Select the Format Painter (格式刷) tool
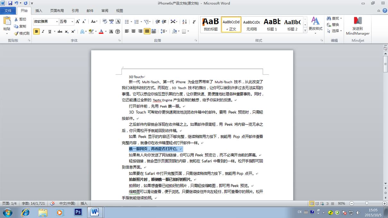The height and width of the screenshot is (218, 388). coord(22,33)
